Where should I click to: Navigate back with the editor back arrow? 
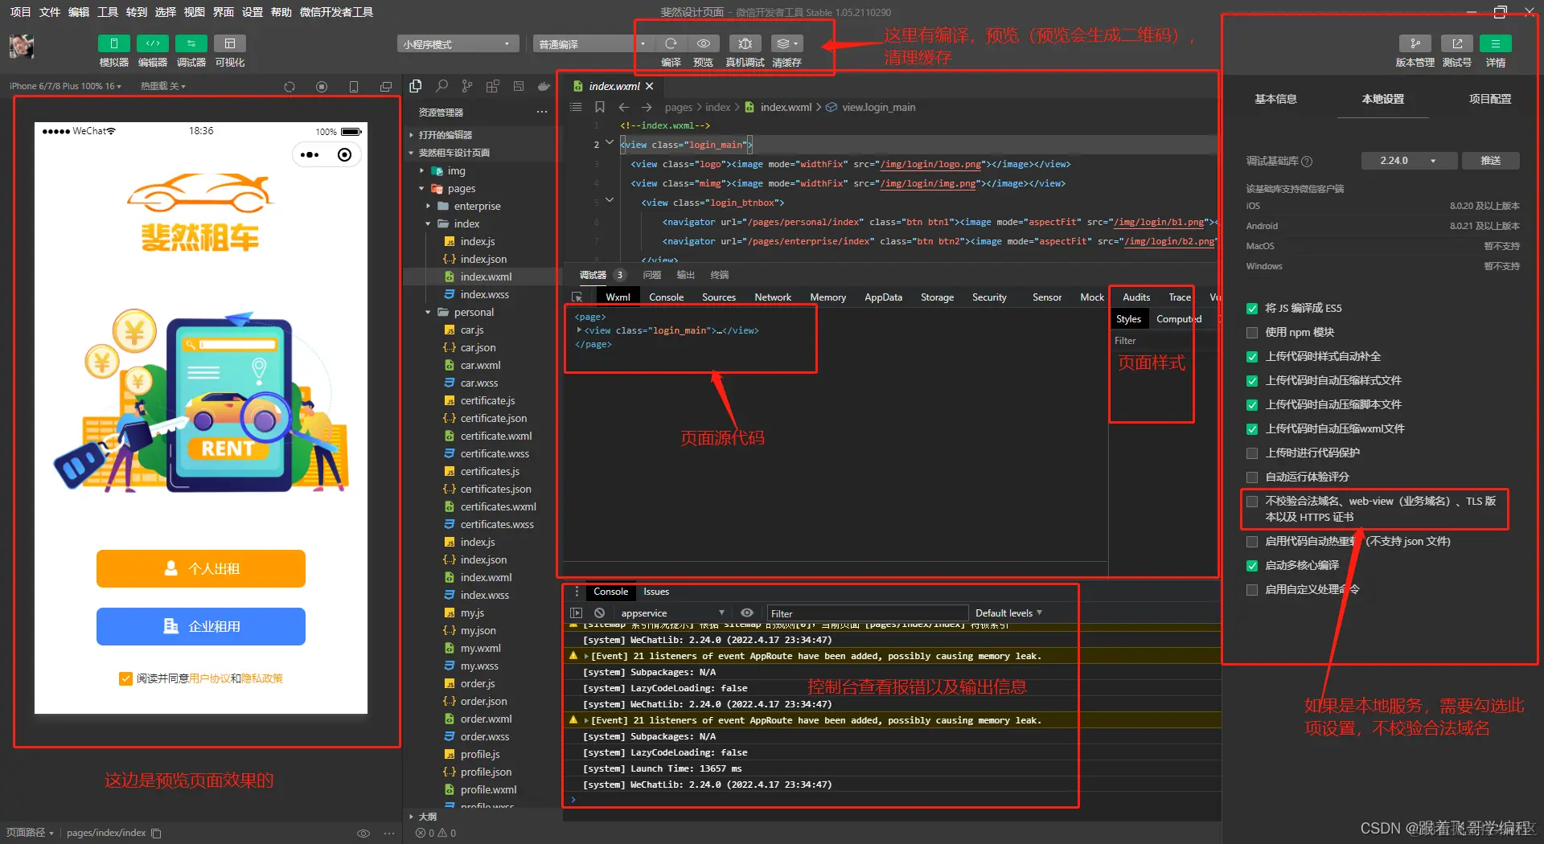(x=624, y=107)
